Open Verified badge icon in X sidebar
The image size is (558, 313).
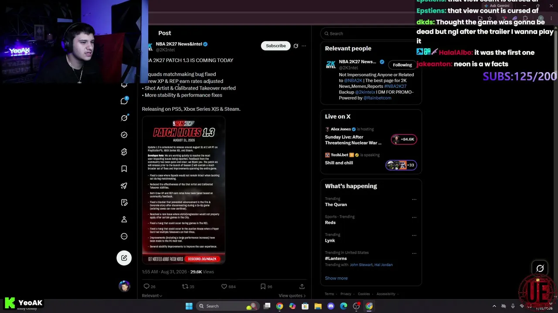pyautogui.click(x=124, y=135)
